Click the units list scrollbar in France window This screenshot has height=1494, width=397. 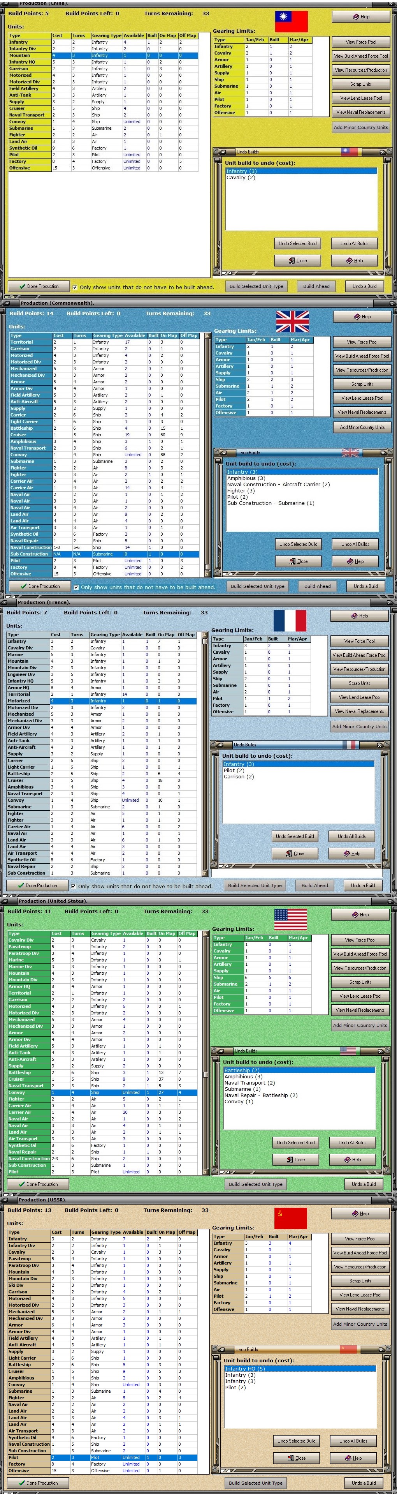click(x=204, y=754)
